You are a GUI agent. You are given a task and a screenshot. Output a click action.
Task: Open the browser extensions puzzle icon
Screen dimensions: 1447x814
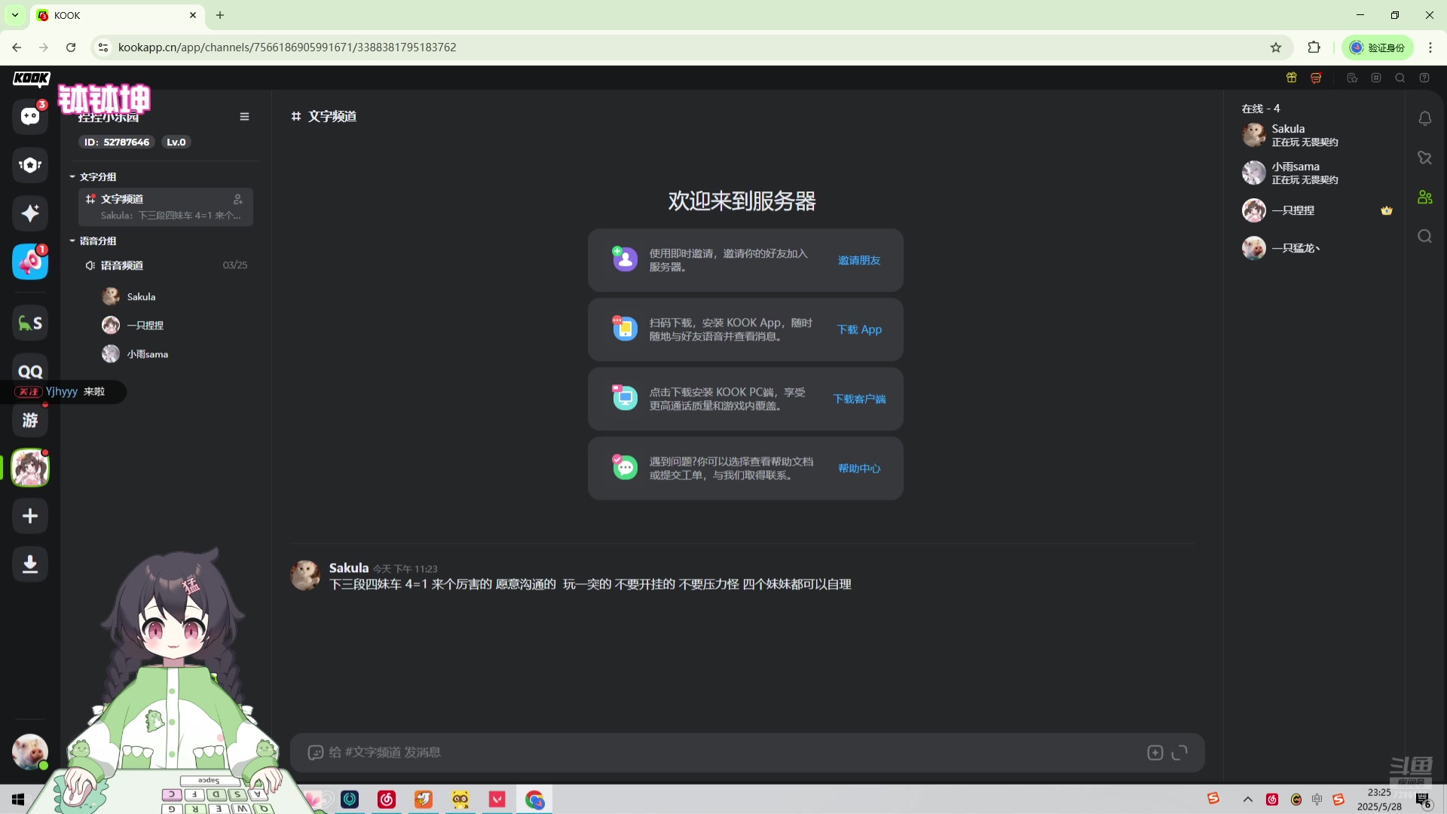[1314, 47]
